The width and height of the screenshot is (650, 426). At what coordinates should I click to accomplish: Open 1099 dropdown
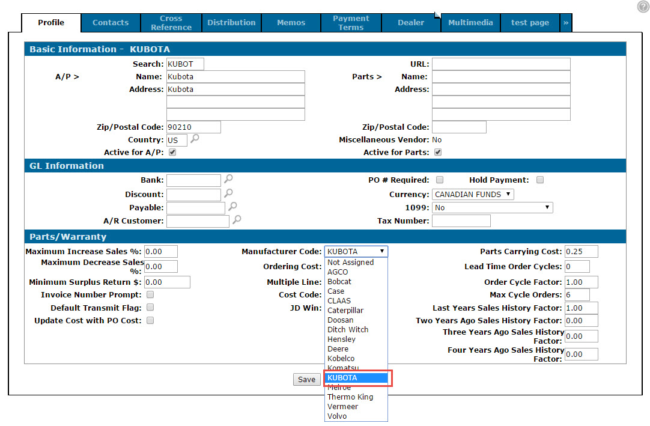493,207
